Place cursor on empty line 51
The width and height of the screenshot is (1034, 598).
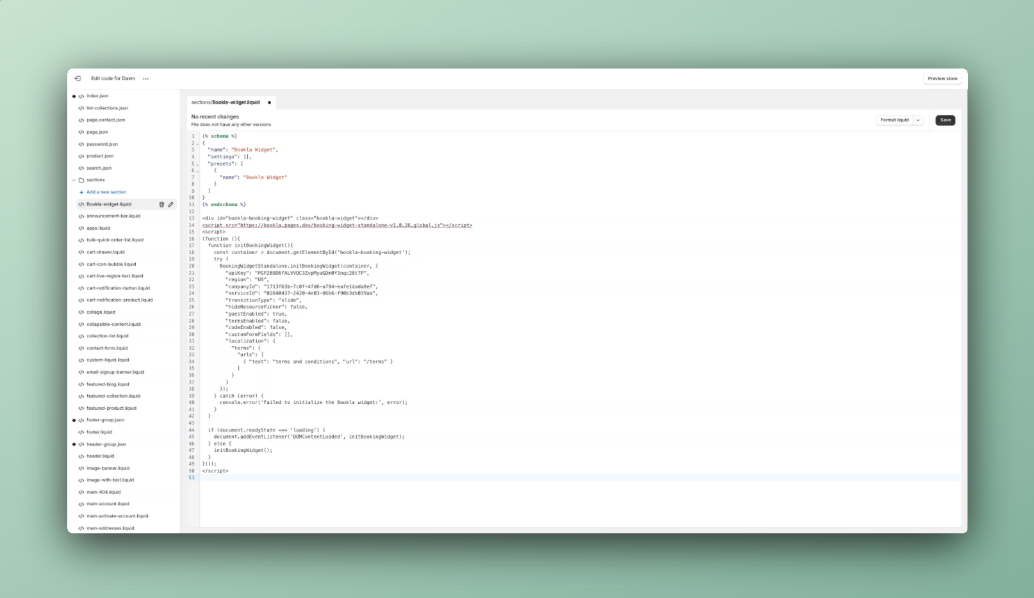click(580, 478)
